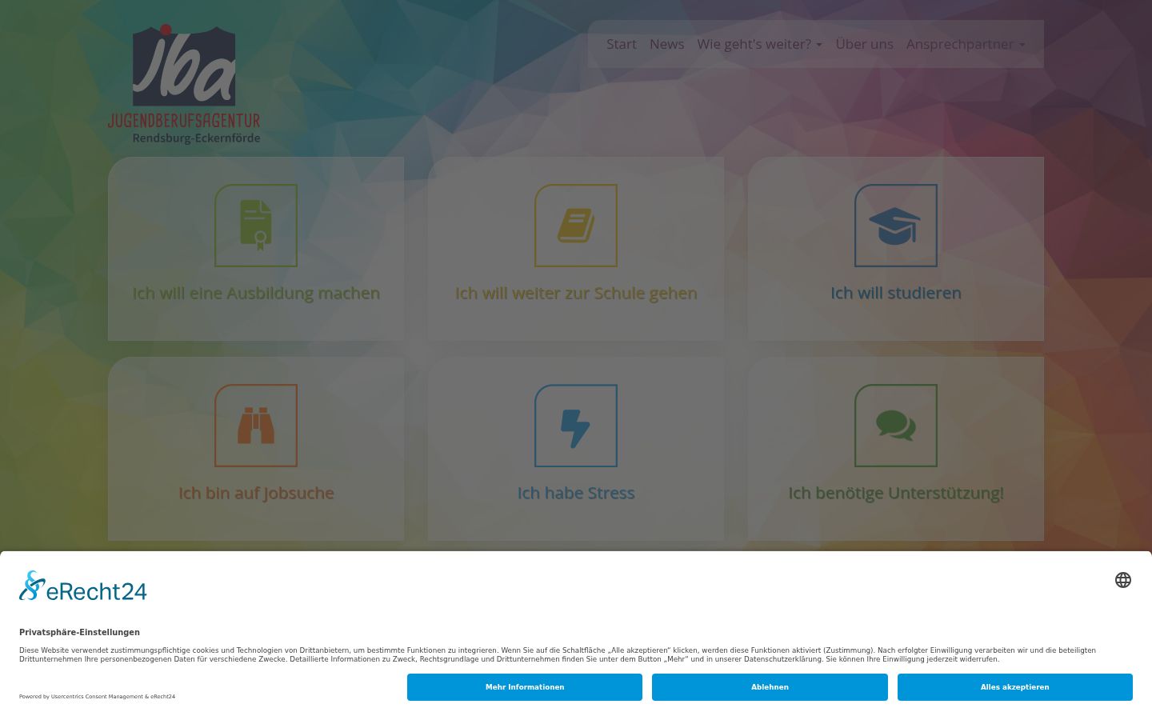Open Ich will studieren link
Screen dimensions: 1152x720
(x=896, y=293)
